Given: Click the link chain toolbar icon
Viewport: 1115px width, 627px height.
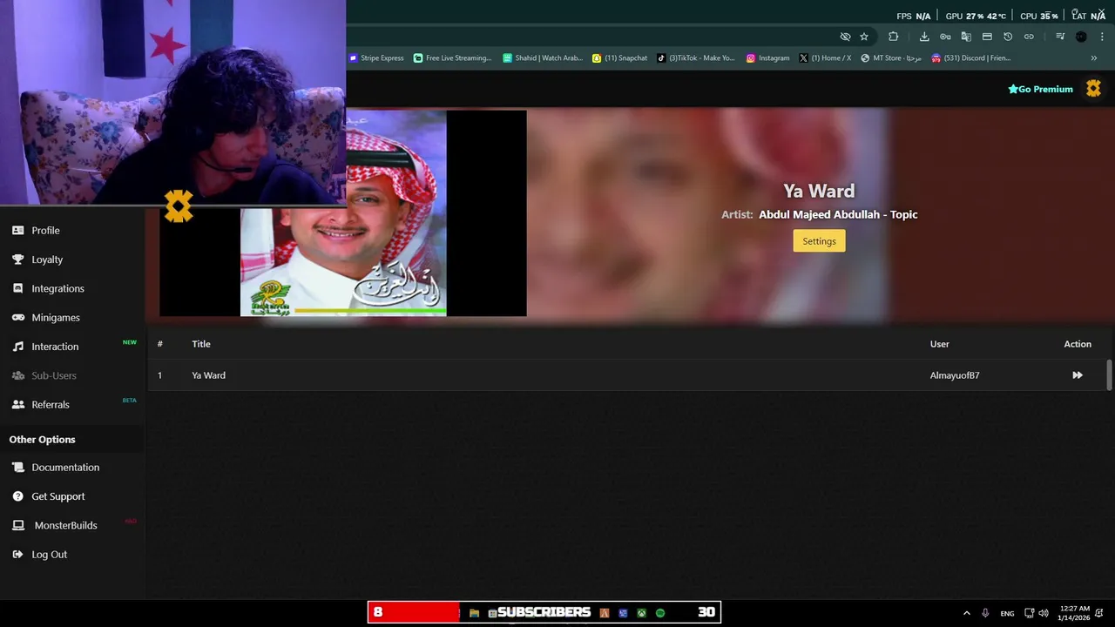Looking at the screenshot, I should [x=1029, y=37].
